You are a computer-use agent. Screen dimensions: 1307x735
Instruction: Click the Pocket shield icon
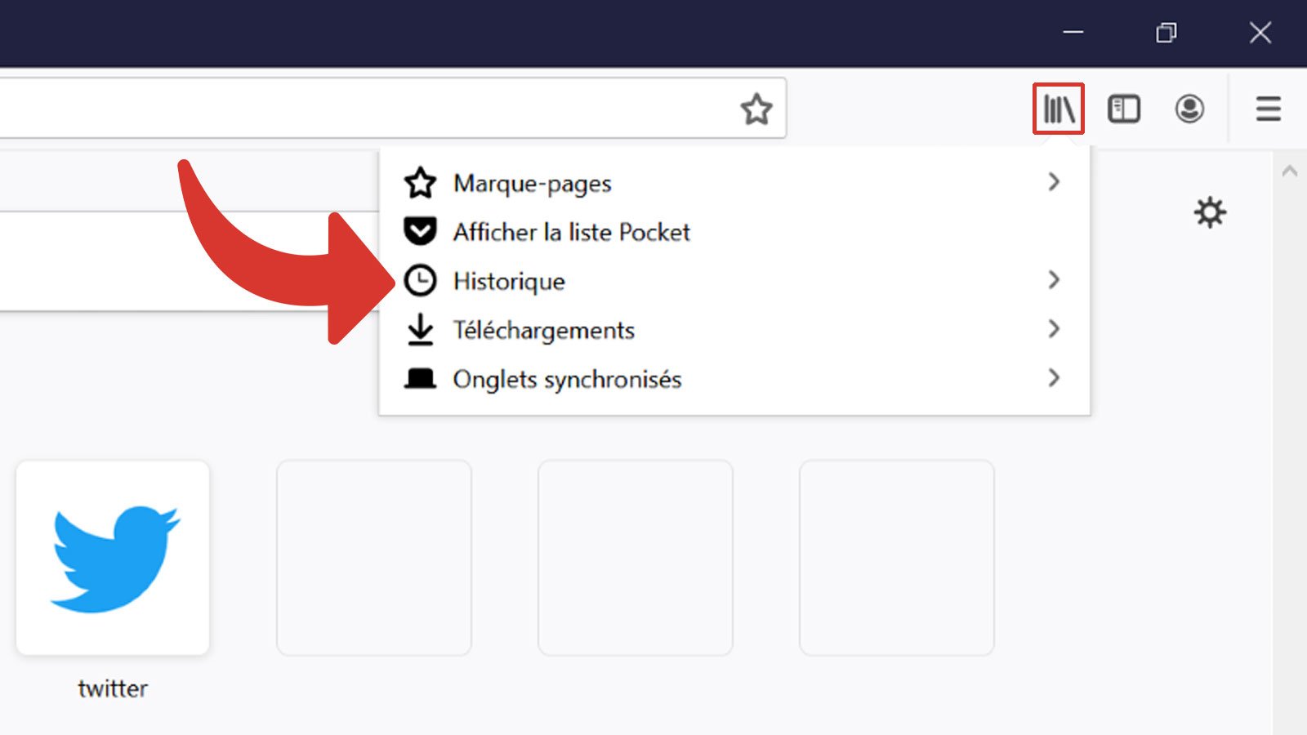tap(420, 232)
